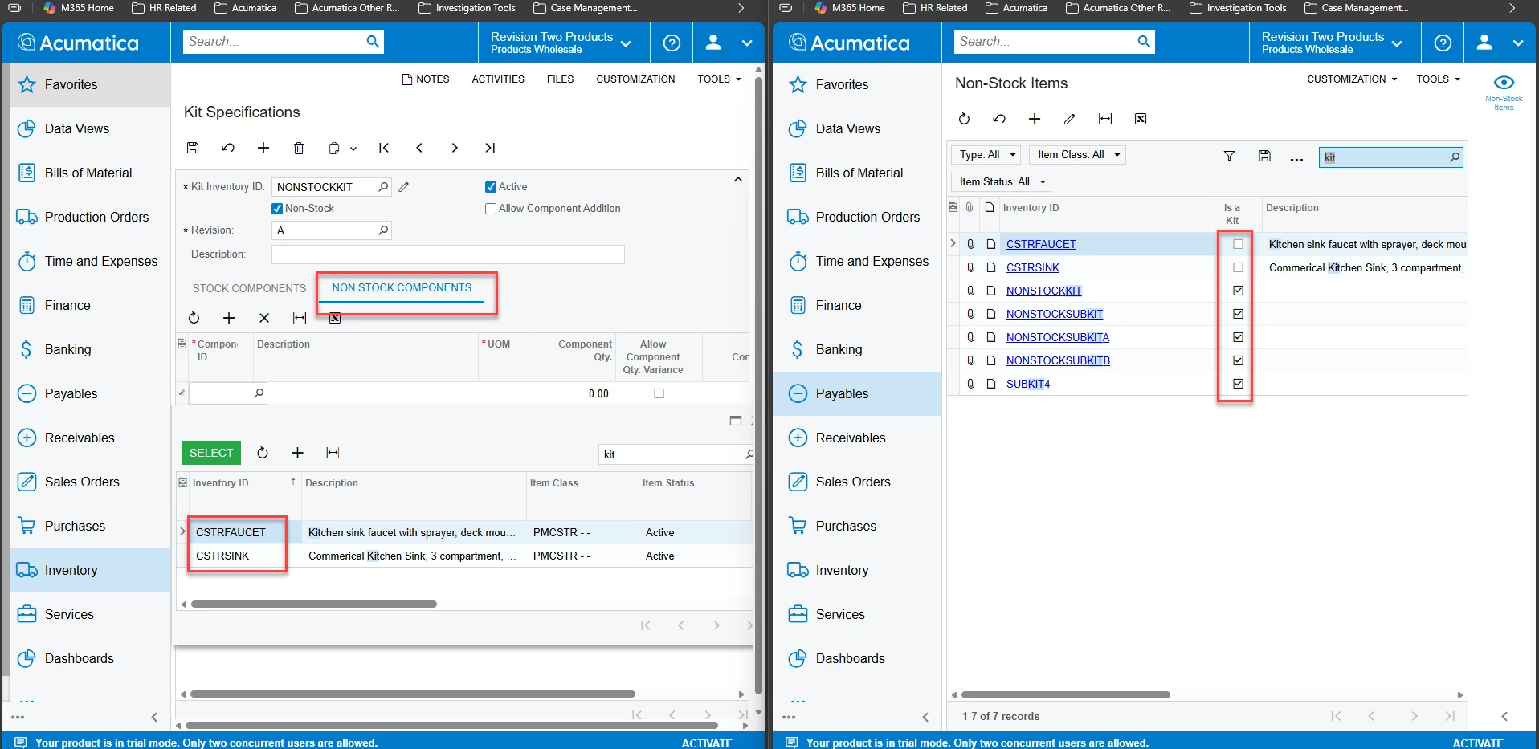The width and height of the screenshot is (1539, 749).
Task: Save the filter in Non-Stock Items toolbar
Action: tap(1264, 156)
